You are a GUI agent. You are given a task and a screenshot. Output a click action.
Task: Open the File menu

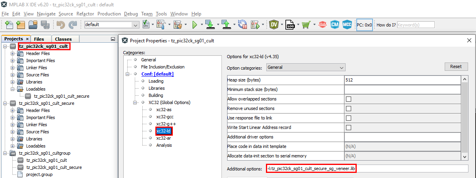point(5,13)
